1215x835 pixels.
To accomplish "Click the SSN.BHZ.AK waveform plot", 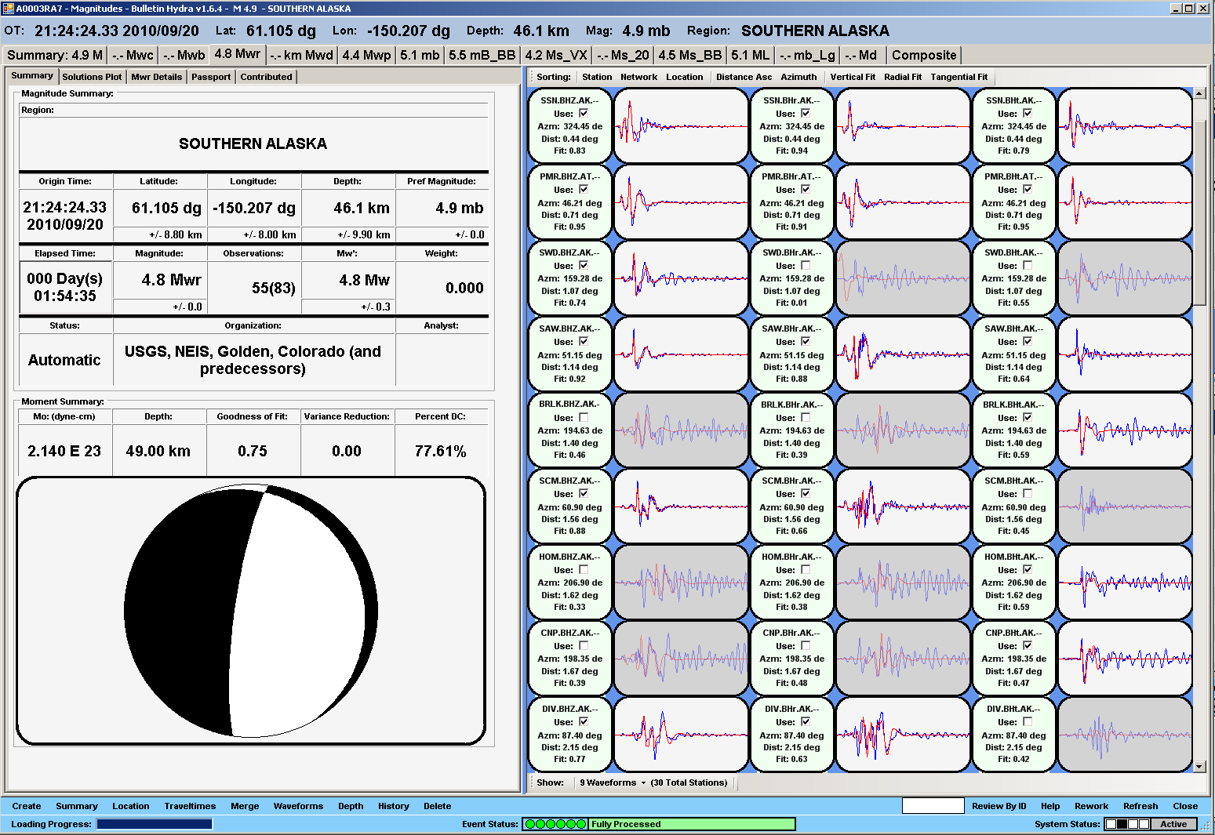I will pos(681,126).
